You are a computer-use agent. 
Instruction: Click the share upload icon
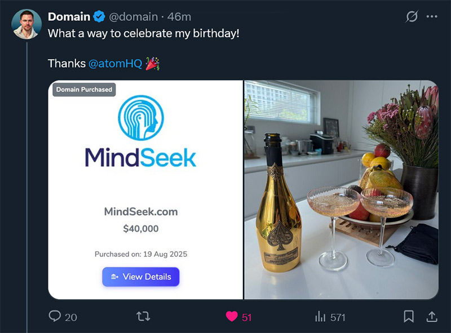click(x=431, y=317)
